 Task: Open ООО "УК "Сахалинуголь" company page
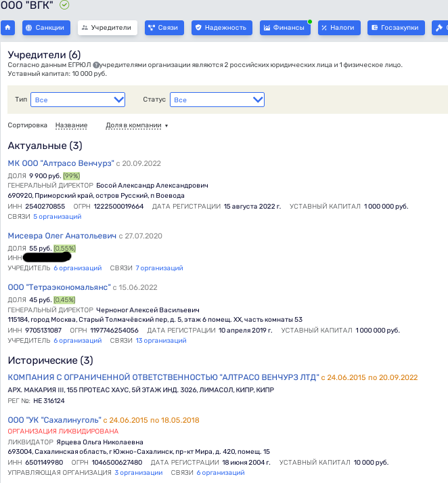(x=54, y=420)
